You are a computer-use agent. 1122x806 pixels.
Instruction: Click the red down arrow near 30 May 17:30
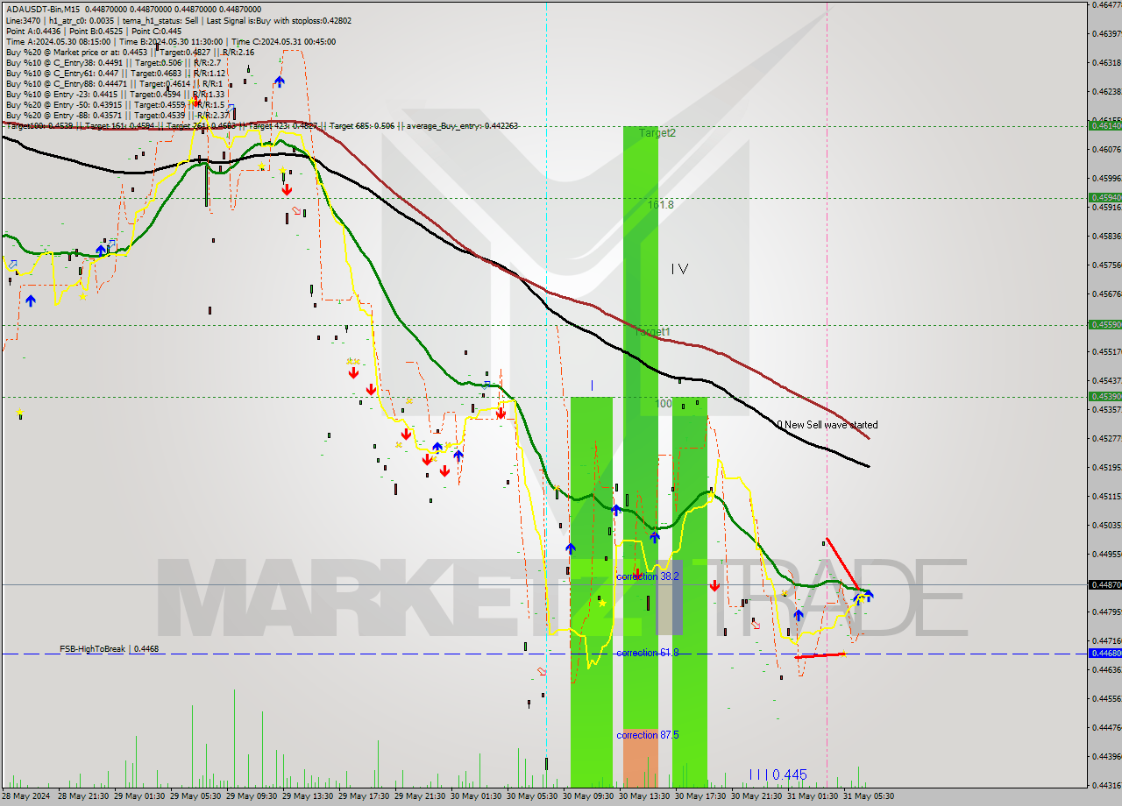(x=714, y=586)
